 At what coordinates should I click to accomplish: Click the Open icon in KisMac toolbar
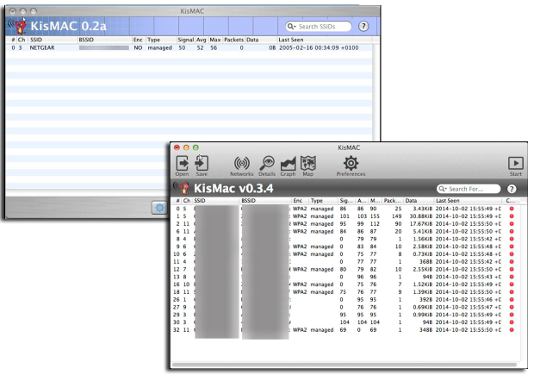(183, 164)
